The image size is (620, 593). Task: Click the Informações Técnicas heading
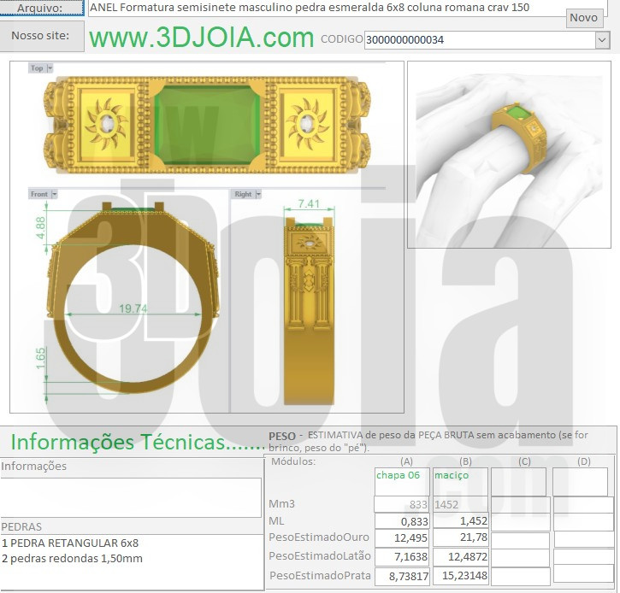click(x=137, y=442)
